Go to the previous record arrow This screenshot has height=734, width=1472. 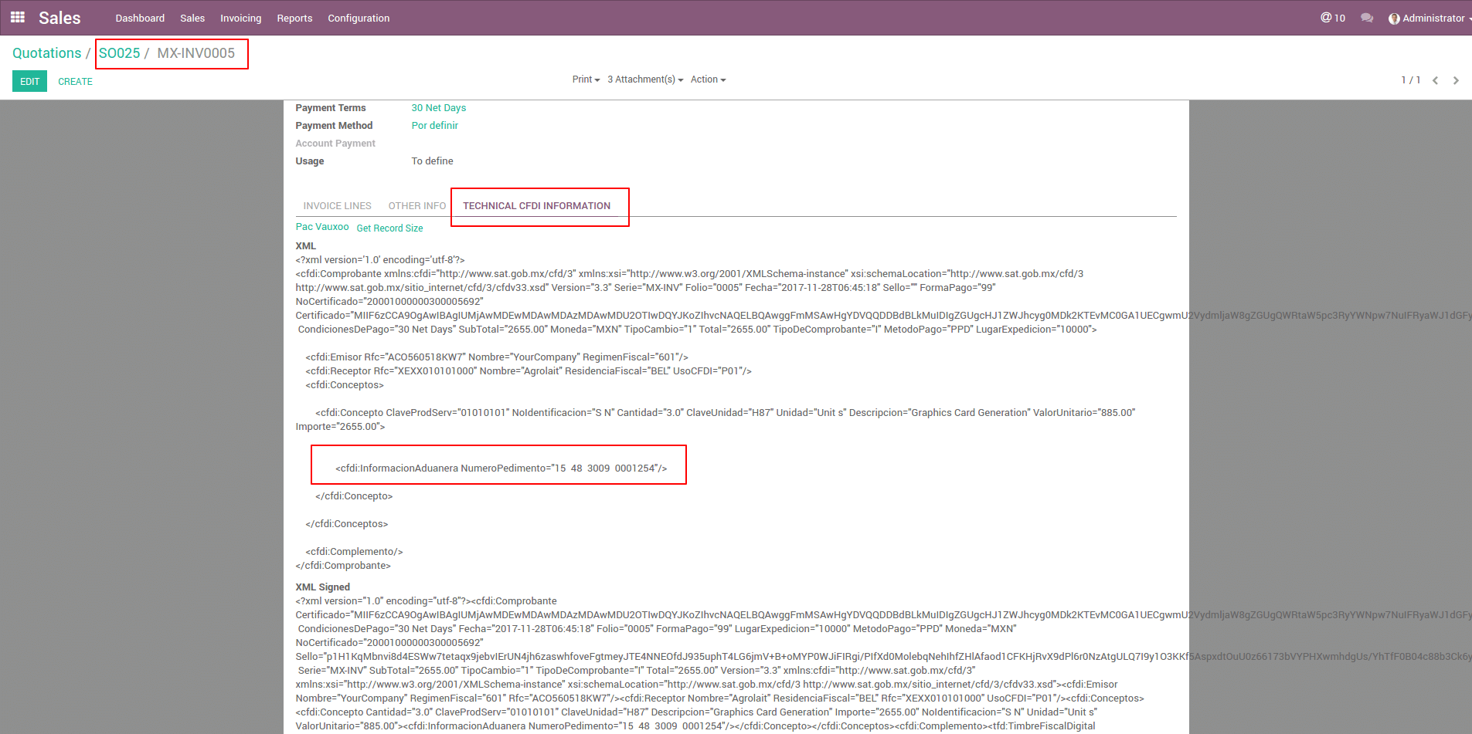(1435, 80)
